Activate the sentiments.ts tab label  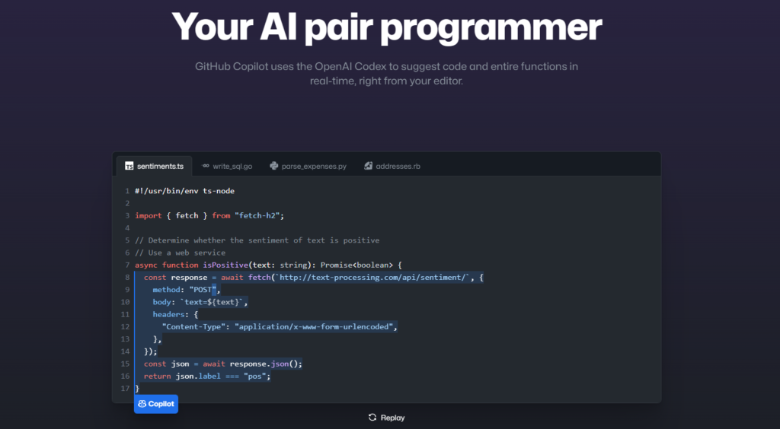coord(160,167)
